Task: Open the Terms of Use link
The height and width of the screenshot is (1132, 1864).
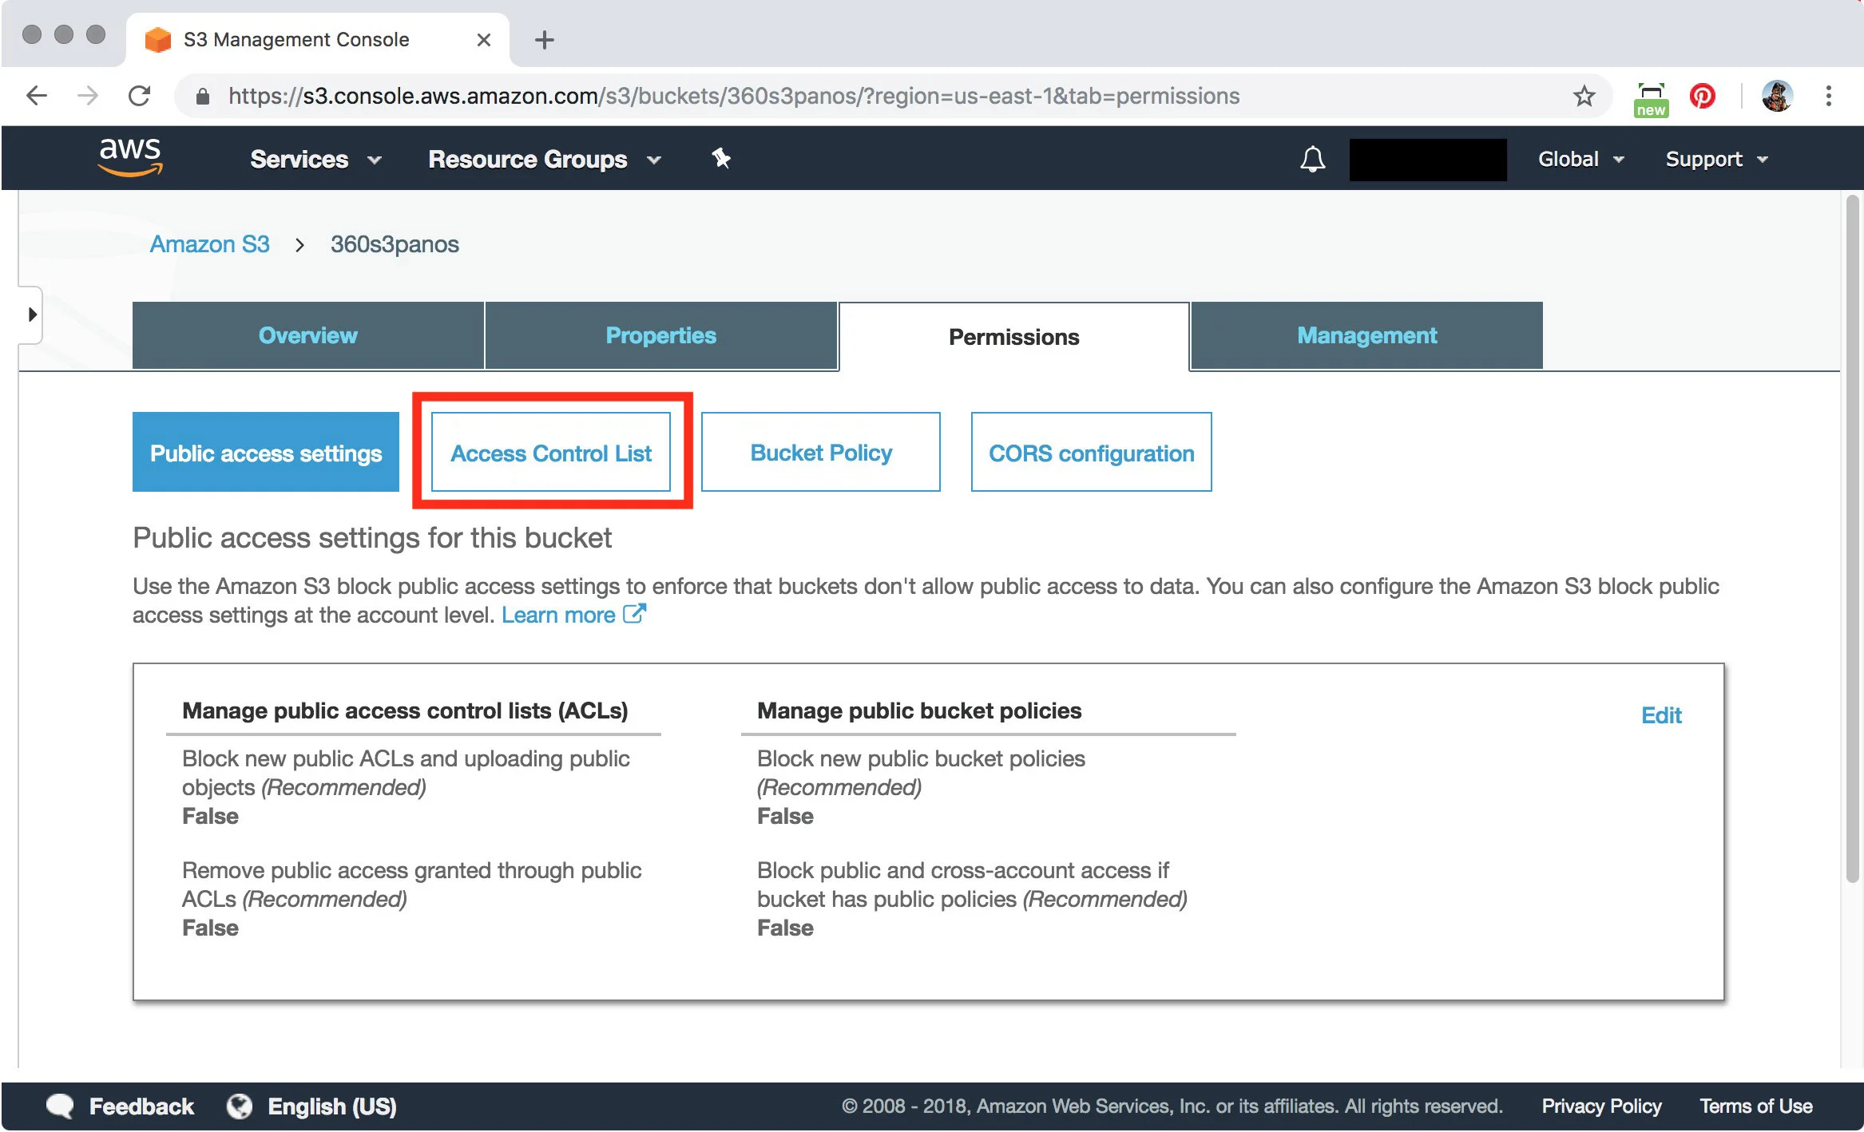Action: click(x=1755, y=1106)
